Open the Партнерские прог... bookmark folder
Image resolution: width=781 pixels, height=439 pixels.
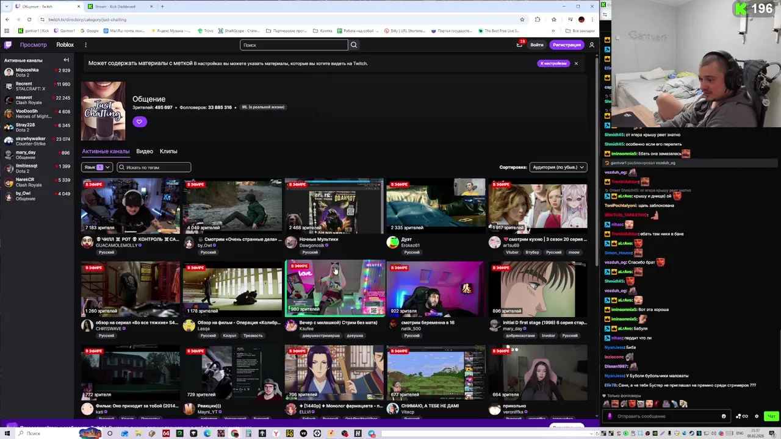click(x=287, y=30)
